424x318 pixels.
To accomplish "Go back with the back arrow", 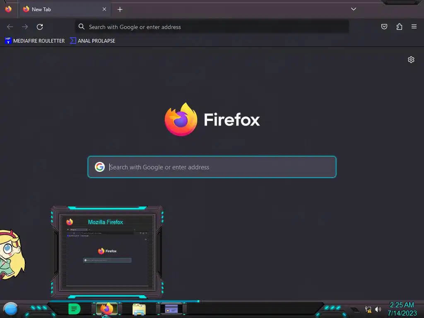I will tap(10, 27).
